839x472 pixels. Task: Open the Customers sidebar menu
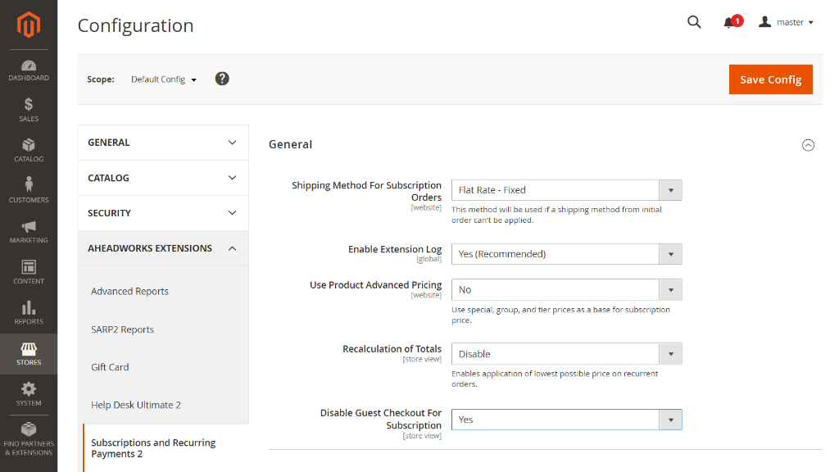pos(29,191)
